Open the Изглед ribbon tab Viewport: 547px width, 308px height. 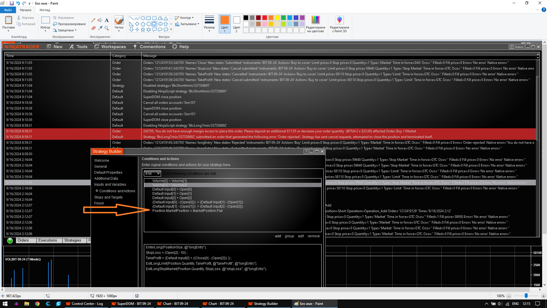45,10
